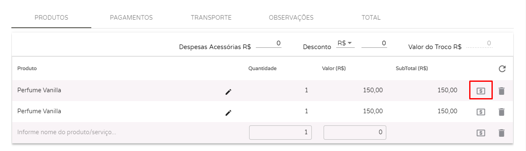Screen dimensions: 526x151
Task: Click the refresh icon in table header
Action: 502,69
